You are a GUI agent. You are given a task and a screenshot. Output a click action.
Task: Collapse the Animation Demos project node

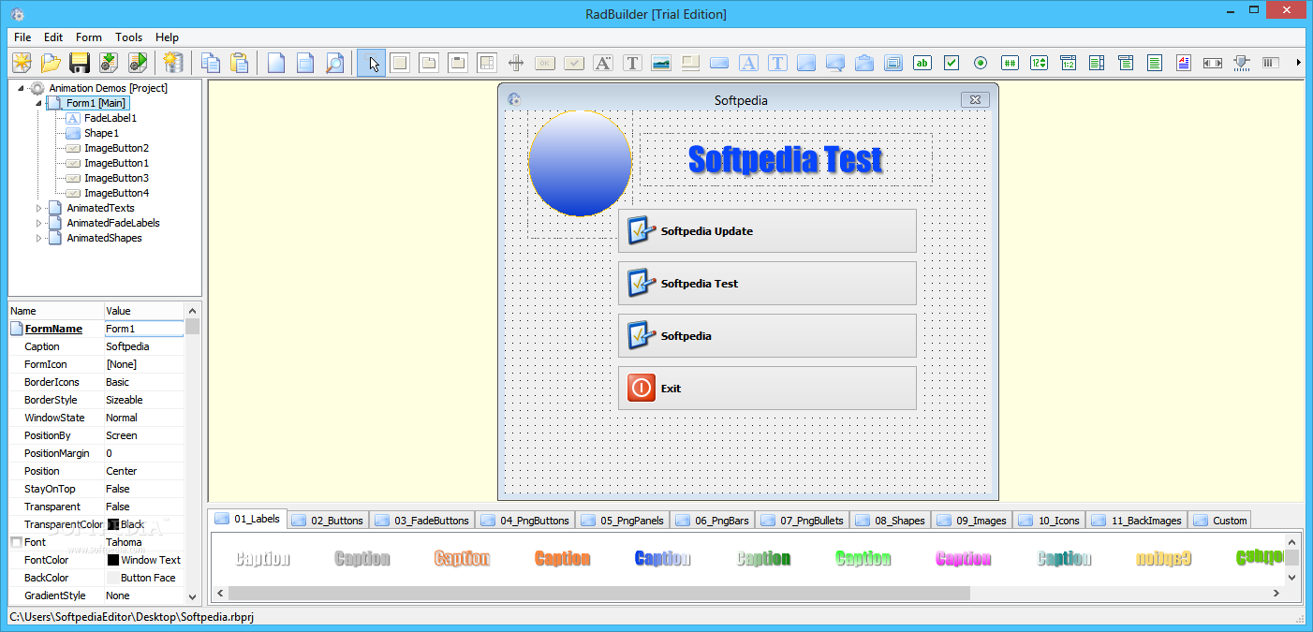pyautogui.click(x=21, y=88)
